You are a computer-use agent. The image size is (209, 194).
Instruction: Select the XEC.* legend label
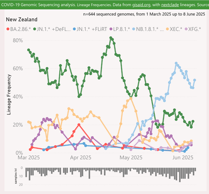176,29
